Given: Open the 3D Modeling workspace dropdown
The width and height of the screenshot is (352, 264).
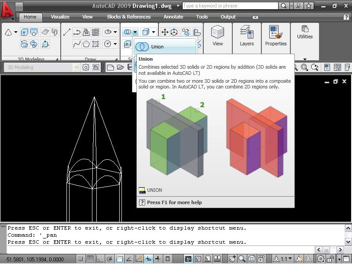Looking at the screenshot, I should tap(76, 67).
